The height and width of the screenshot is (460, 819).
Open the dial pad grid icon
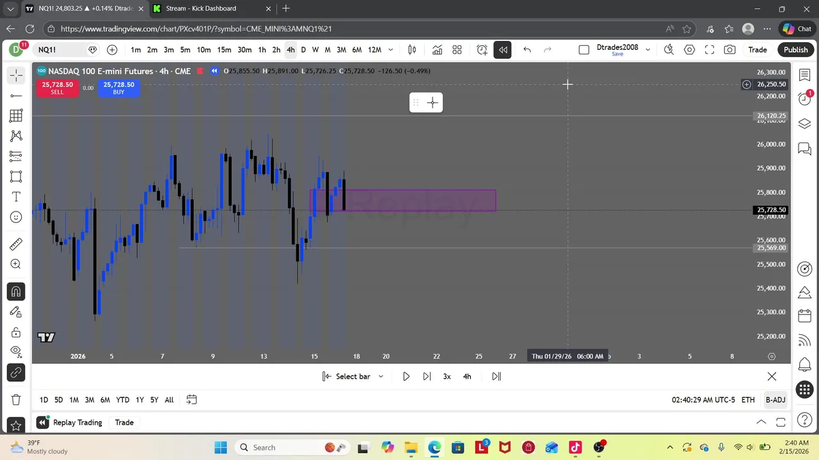(x=805, y=389)
